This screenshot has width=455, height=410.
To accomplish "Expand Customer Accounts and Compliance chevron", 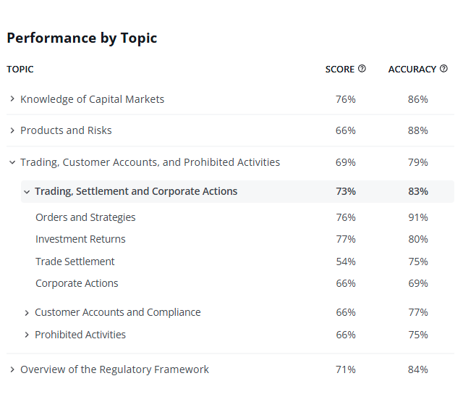I will (27, 313).
